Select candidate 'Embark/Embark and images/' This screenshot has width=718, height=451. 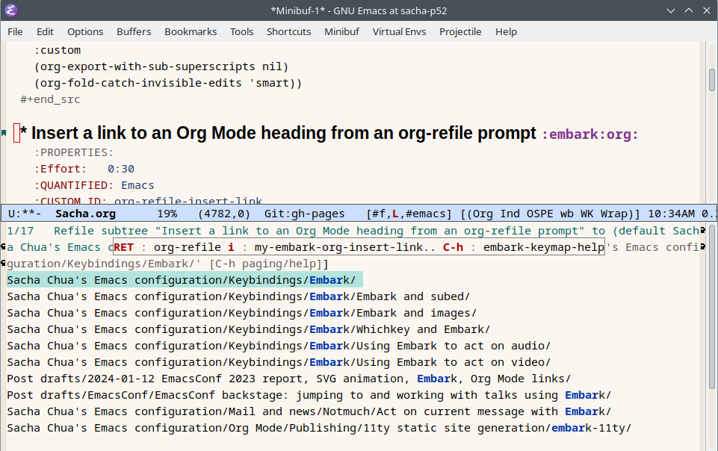tap(242, 313)
